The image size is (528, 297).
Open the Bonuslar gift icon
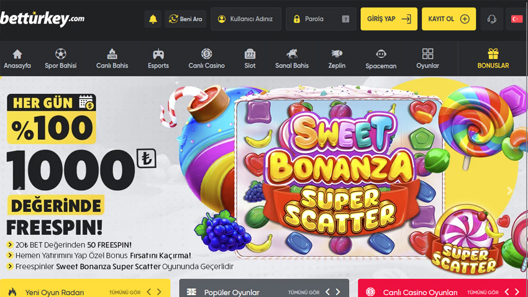point(493,54)
